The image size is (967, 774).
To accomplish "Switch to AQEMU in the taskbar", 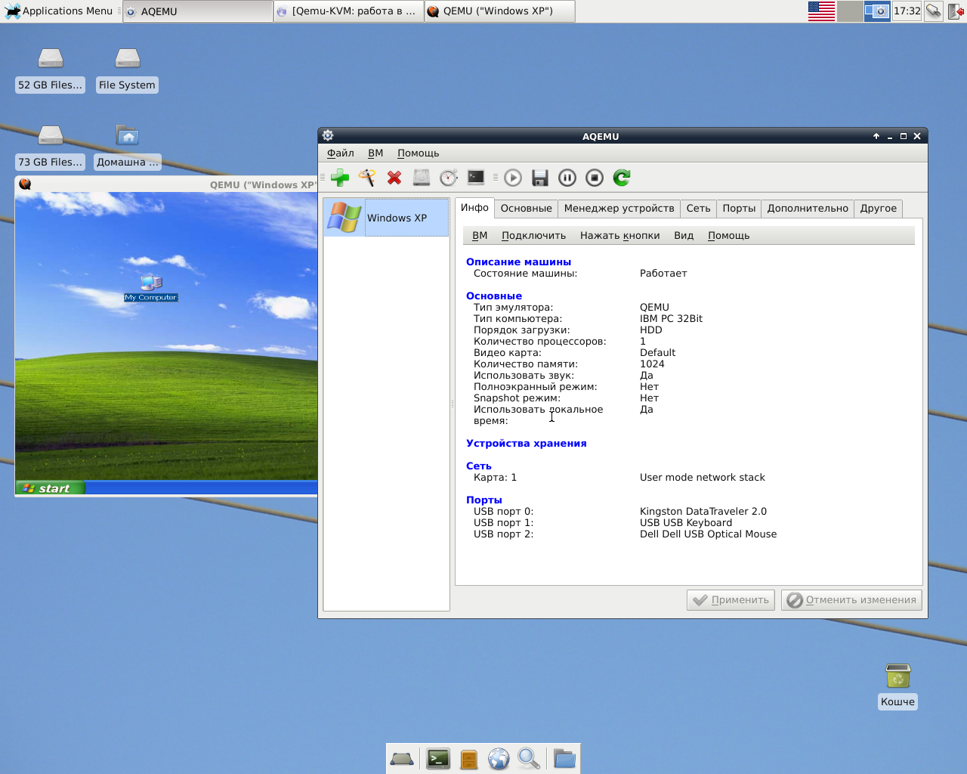I will [197, 11].
